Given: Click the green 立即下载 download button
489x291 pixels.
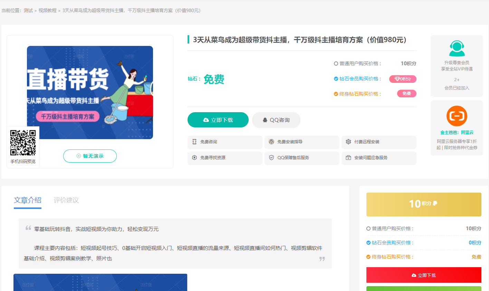Looking at the screenshot, I should [x=218, y=120].
